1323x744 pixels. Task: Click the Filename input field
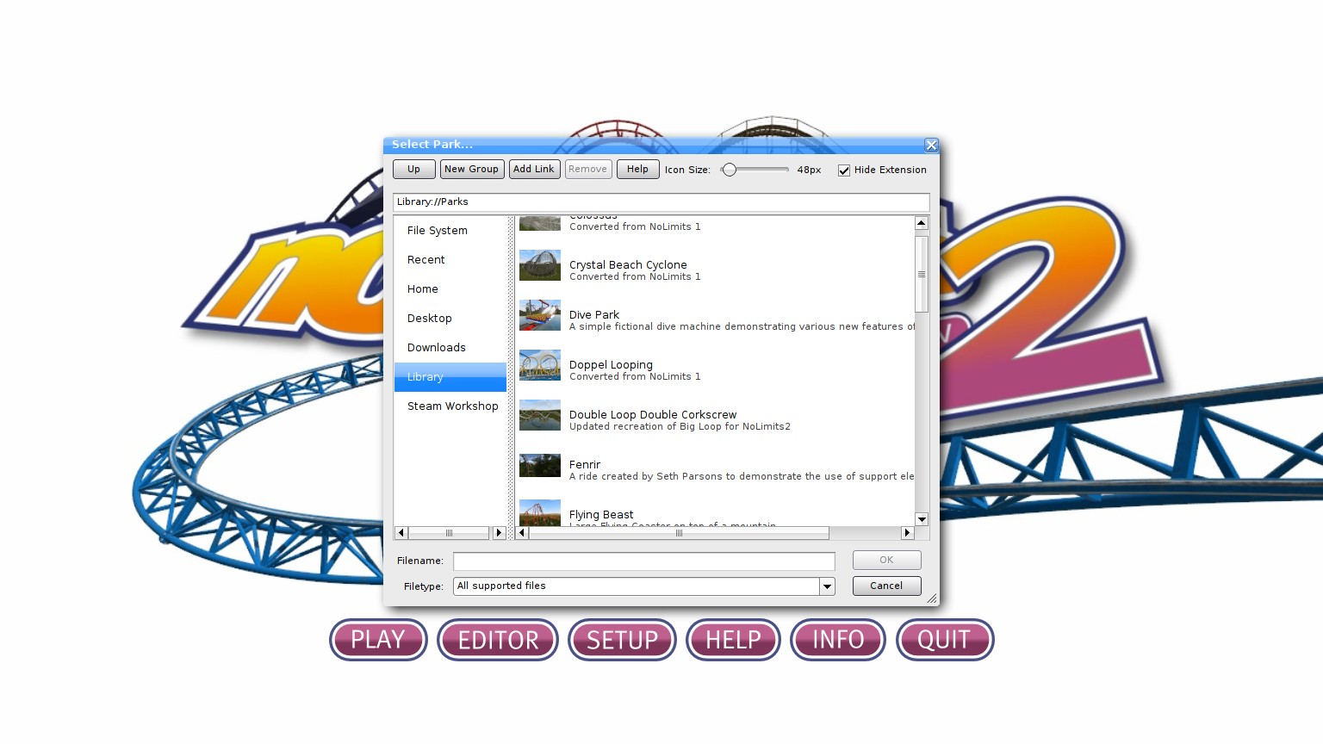point(644,561)
